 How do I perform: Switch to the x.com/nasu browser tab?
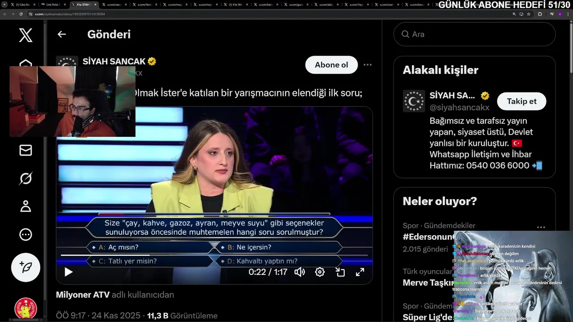(114, 4)
